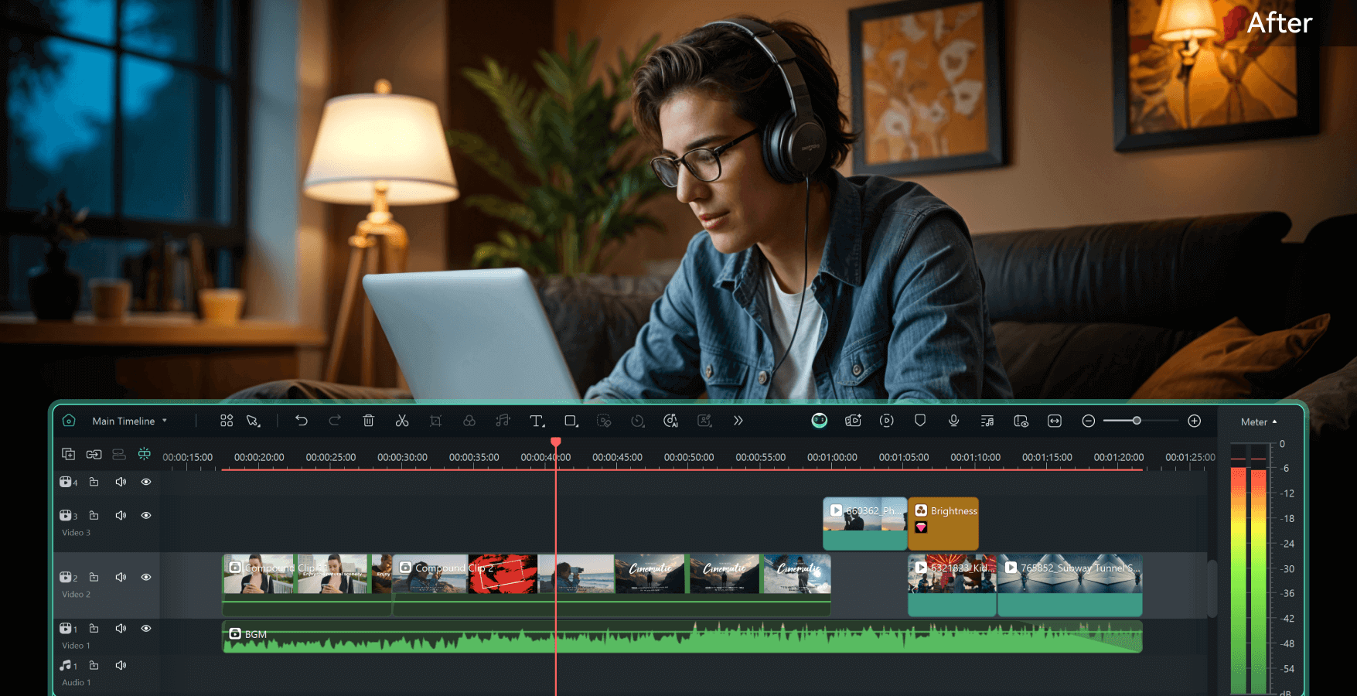Start voiceover with microphone icon
Viewport: 1357px width, 696px height.
click(954, 421)
